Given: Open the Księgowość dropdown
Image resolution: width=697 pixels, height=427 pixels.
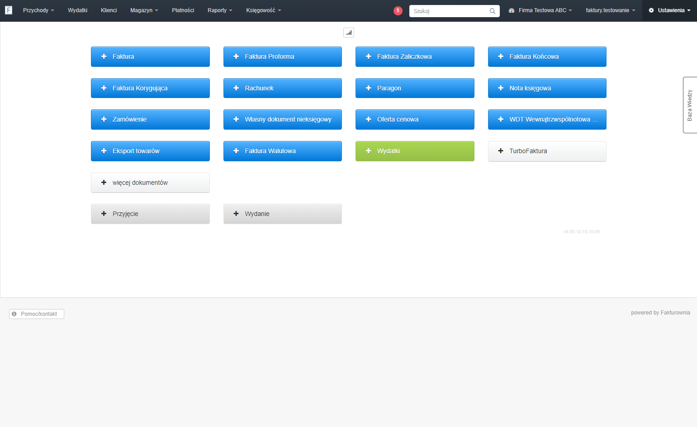Looking at the screenshot, I should coord(264,10).
